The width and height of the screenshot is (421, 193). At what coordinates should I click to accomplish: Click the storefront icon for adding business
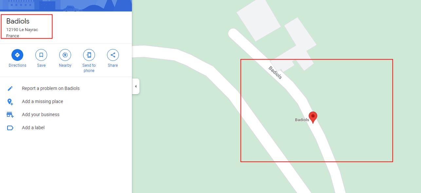click(x=10, y=115)
